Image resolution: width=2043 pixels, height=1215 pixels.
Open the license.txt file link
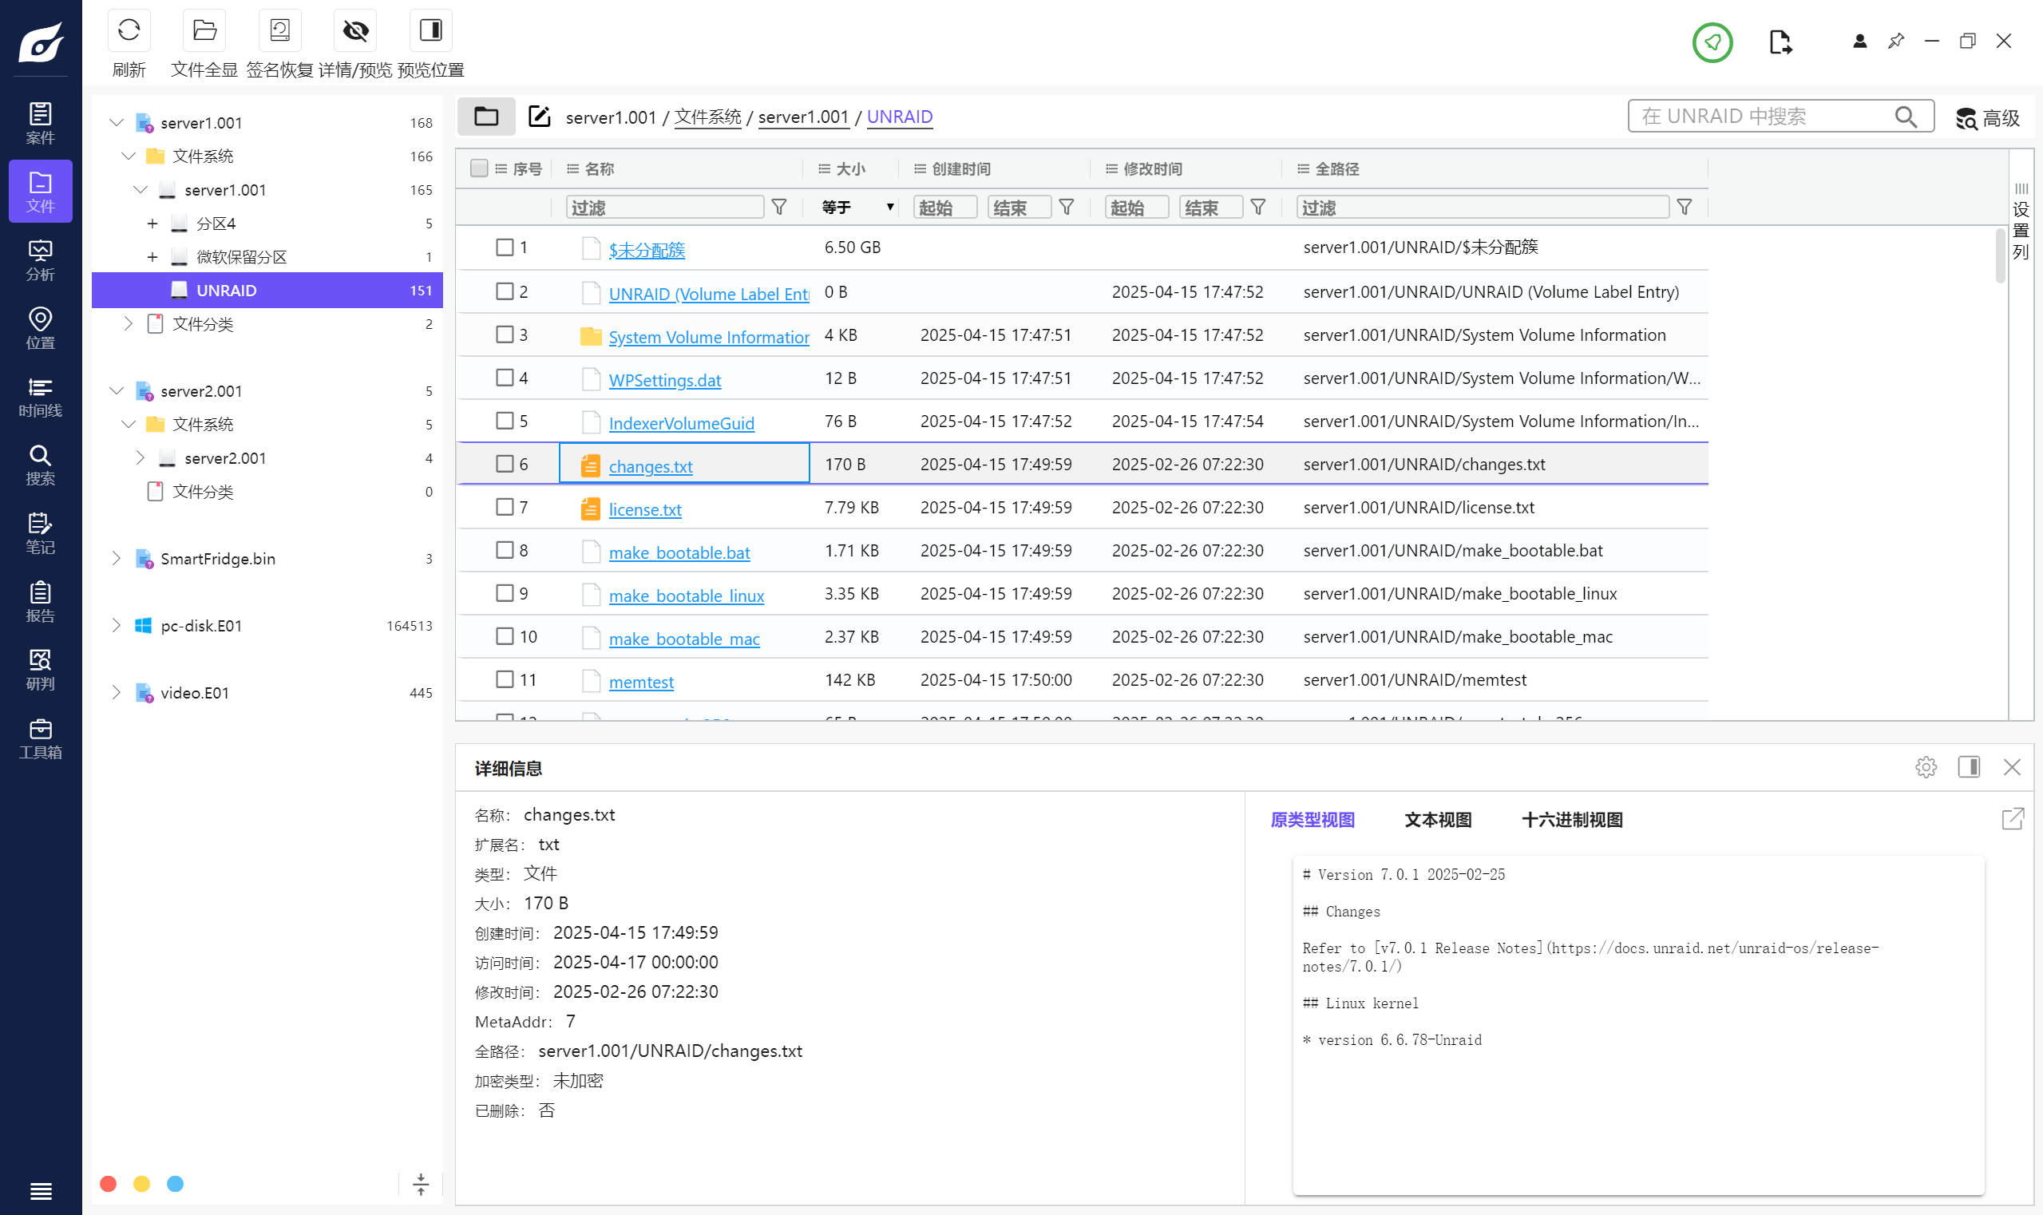click(645, 509)
